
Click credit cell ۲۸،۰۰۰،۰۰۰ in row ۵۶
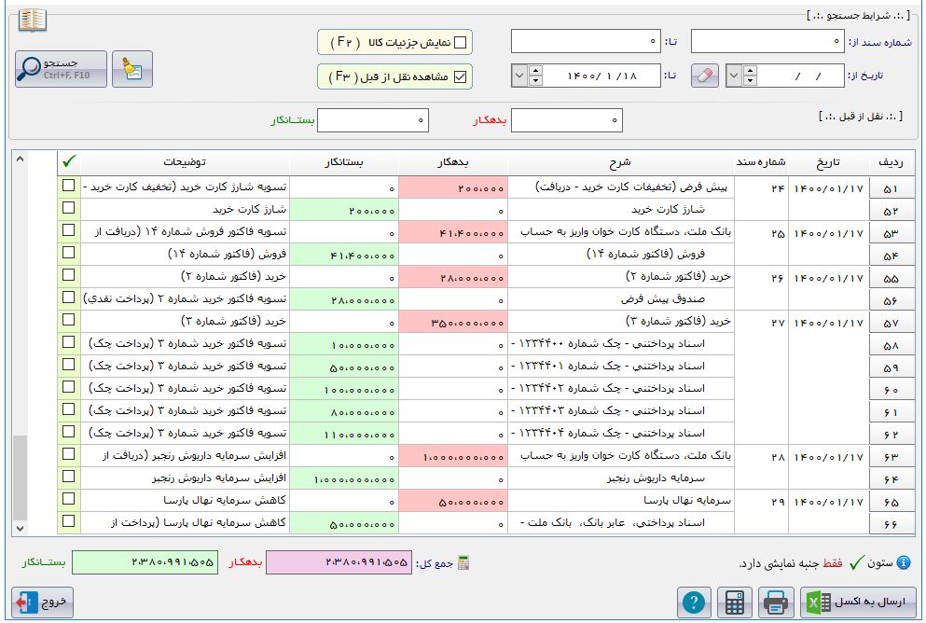(344, 300)
